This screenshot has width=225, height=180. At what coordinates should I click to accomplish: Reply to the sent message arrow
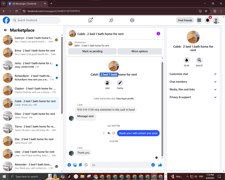[x=109, y=133]
